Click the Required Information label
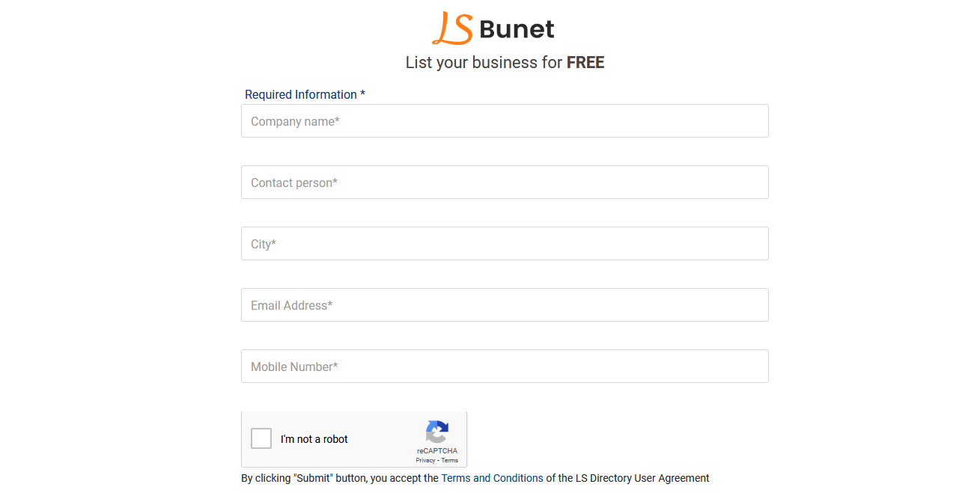The image size is (974, 493). pyautogui.click(x=299, y=94)
